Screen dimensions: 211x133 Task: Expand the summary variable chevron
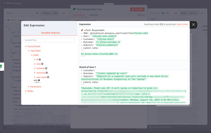click(x=35, y=73)
